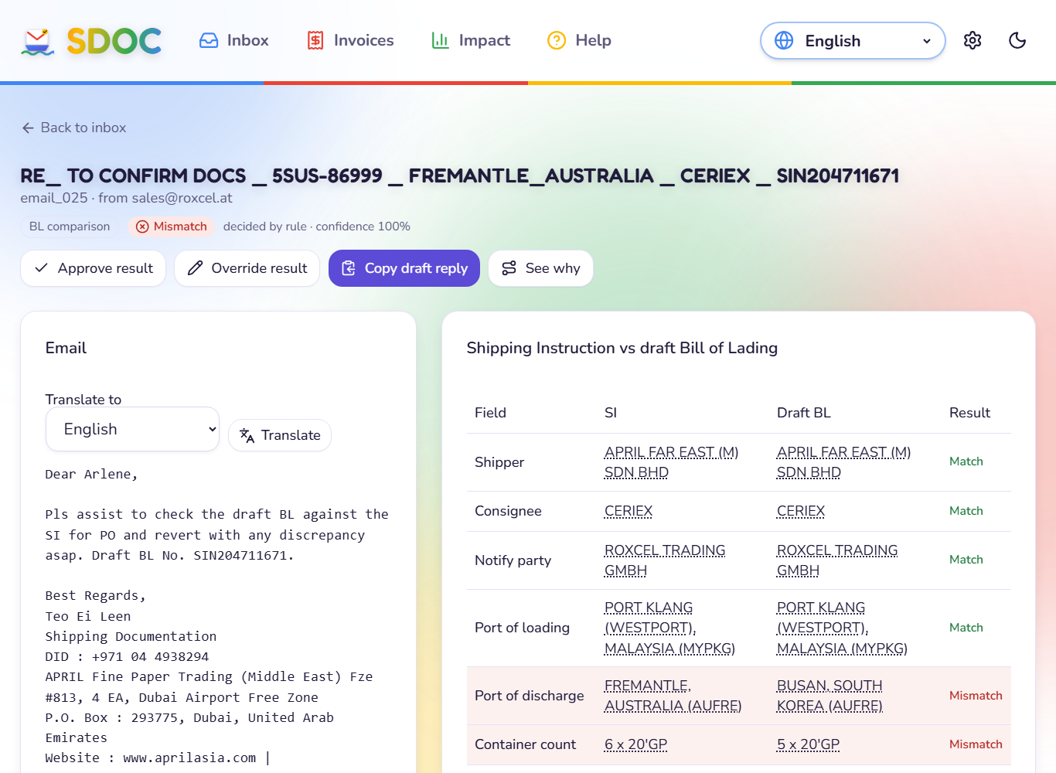The height and width of the screenshot is (773, 1056).
Task: Click the email greeting Dear Arlene
Action: tap(91, 474)
